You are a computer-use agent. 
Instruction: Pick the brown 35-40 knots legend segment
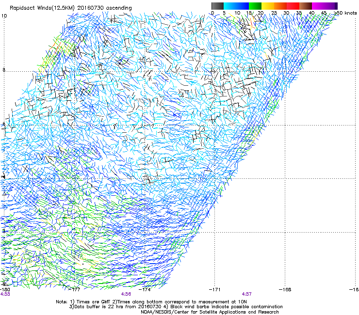coord(306,6)
